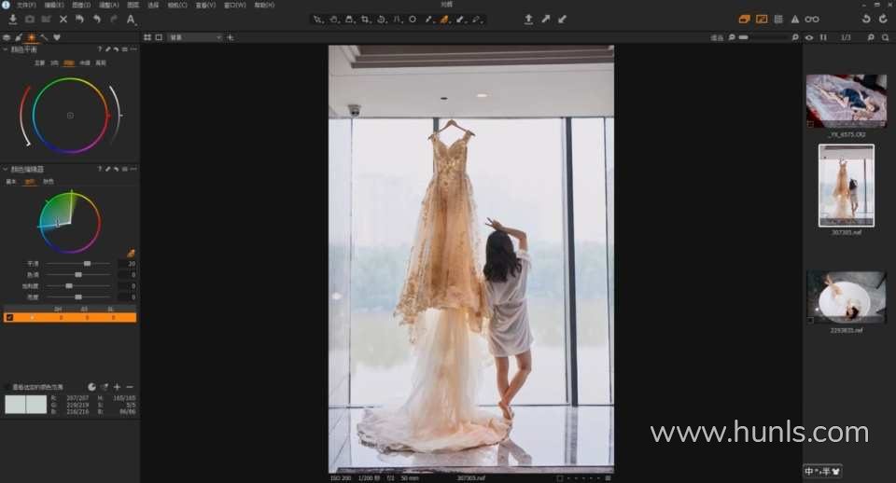Select the third Color Editor tab
The width and height of the screenshot is (896, 483).
(49, 182)
